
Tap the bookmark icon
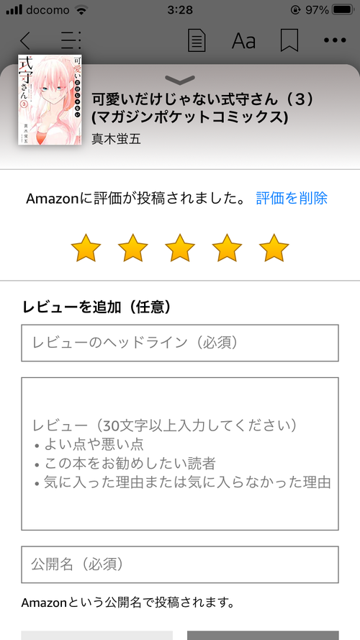(289, 40)
